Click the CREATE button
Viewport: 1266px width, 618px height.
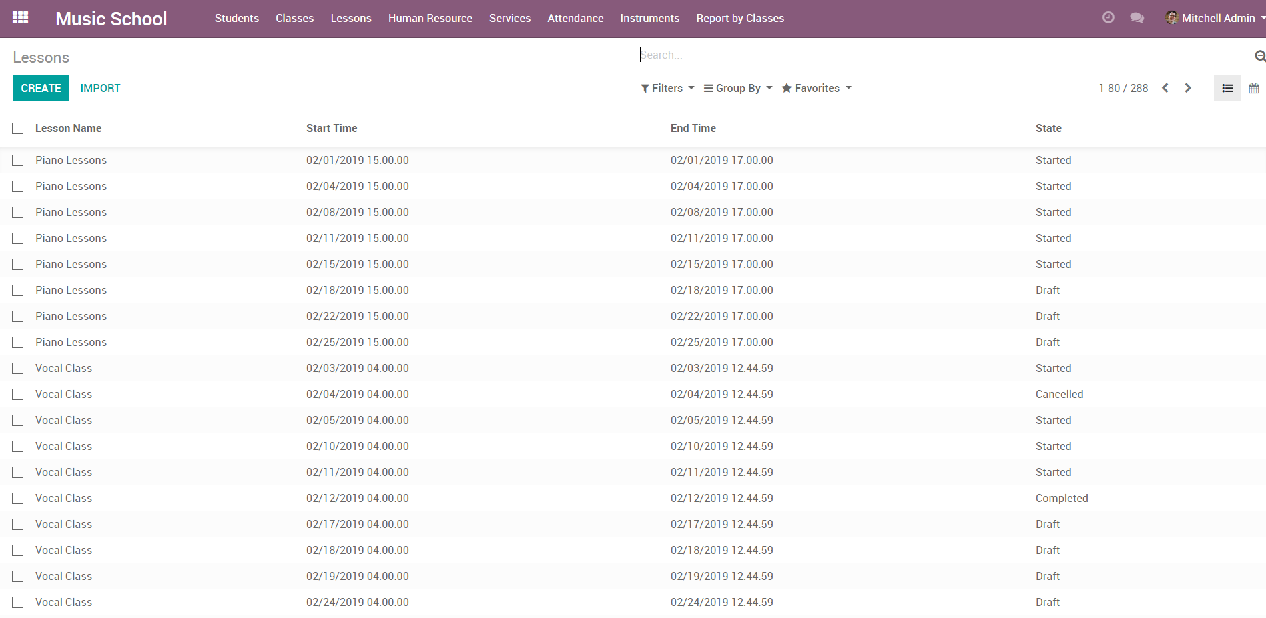41,88
